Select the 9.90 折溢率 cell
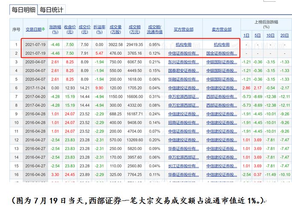This screenshot has height=206, width=292. [99, 88]
